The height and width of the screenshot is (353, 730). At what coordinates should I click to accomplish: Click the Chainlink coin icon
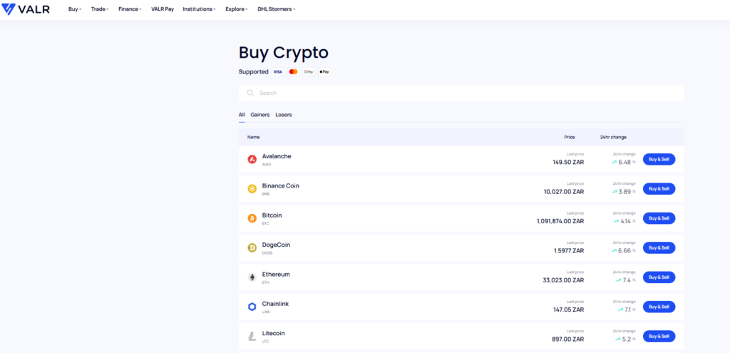click(252, 307)
